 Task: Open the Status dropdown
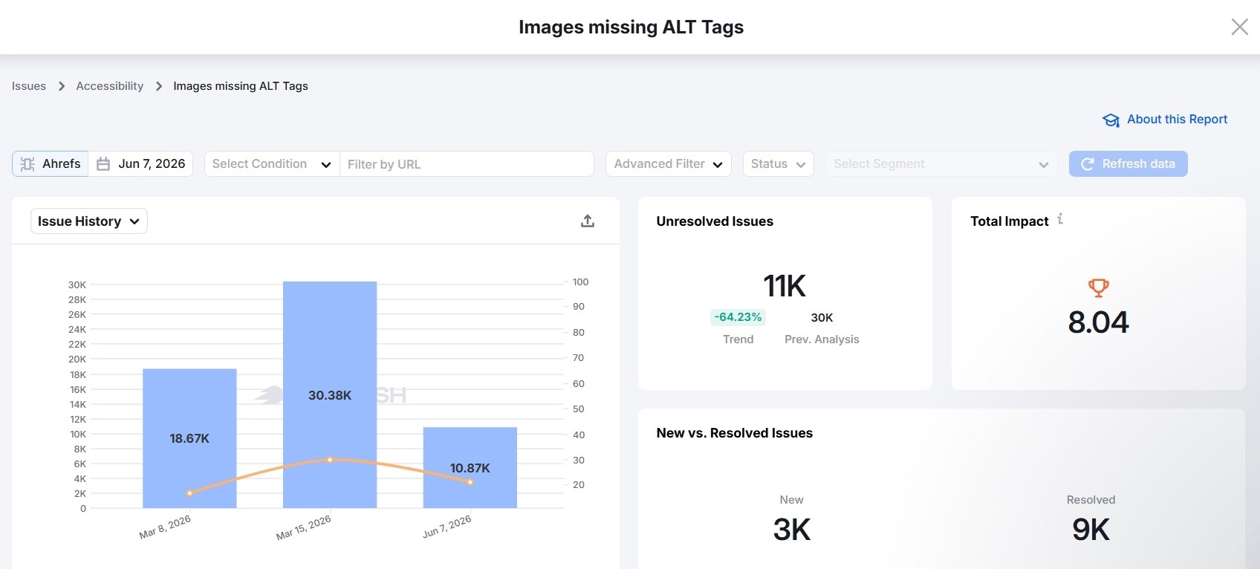778,163
